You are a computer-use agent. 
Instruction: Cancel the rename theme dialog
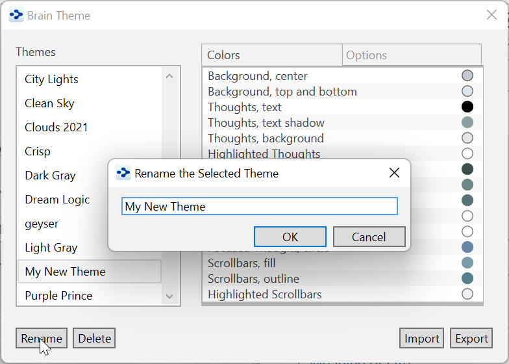tap(369, 237)
